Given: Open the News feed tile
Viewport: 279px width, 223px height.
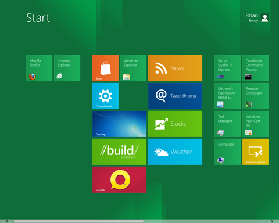Looking at the screenshot, I should (x=175, y=68).
